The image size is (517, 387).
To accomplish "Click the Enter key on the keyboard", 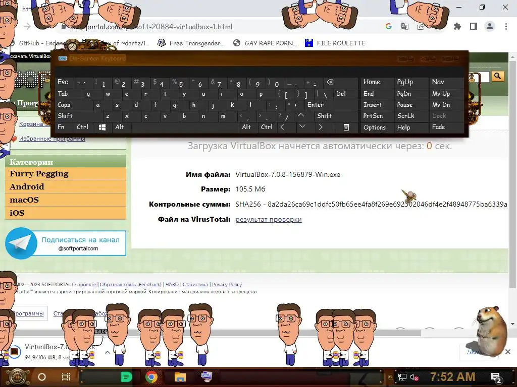I will pyautogui.click(x=331, y=105).
